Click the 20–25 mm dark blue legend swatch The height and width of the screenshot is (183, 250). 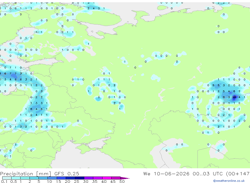pos(70,178)
